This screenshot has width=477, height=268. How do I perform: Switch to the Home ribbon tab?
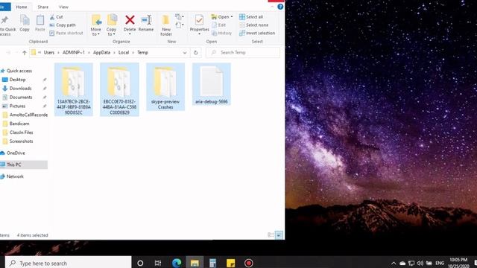22,7
